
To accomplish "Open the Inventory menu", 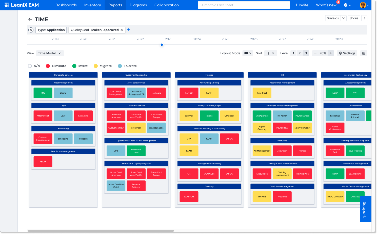I will click(x=93, y=5).
